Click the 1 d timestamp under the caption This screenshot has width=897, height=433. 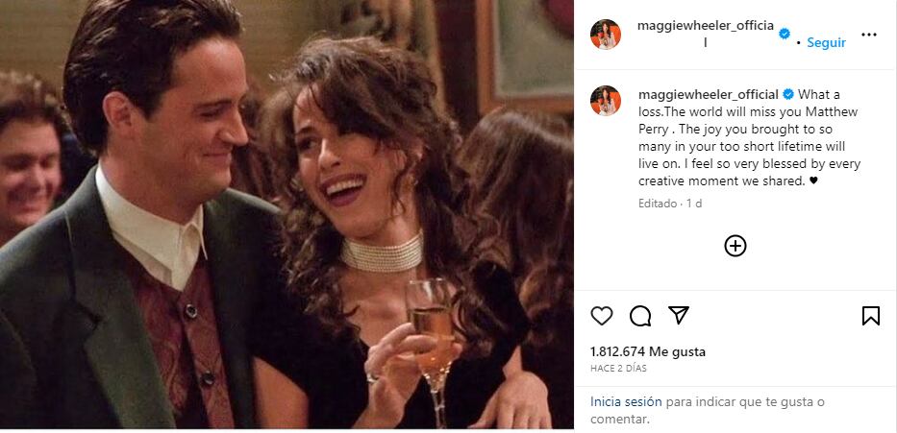pos(694,204)
